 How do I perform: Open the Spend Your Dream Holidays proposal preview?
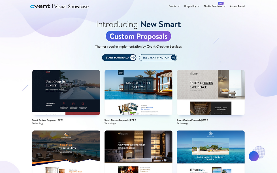66,150
